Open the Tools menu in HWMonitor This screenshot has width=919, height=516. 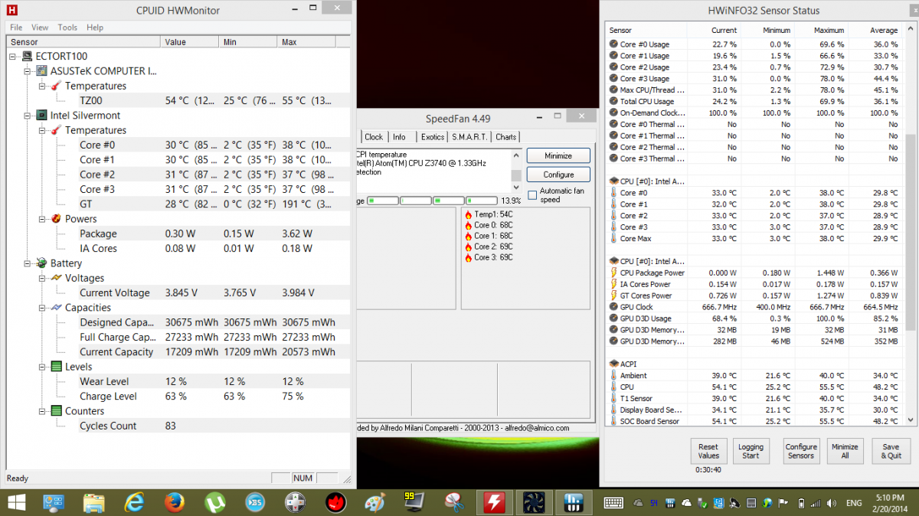[x=67, y=28]
